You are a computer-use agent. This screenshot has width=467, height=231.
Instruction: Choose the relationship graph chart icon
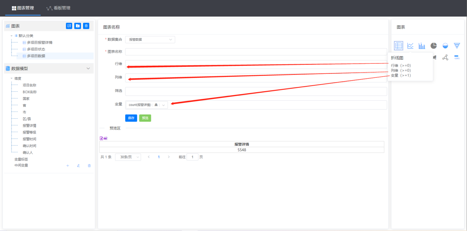click(x=445, y=58)
